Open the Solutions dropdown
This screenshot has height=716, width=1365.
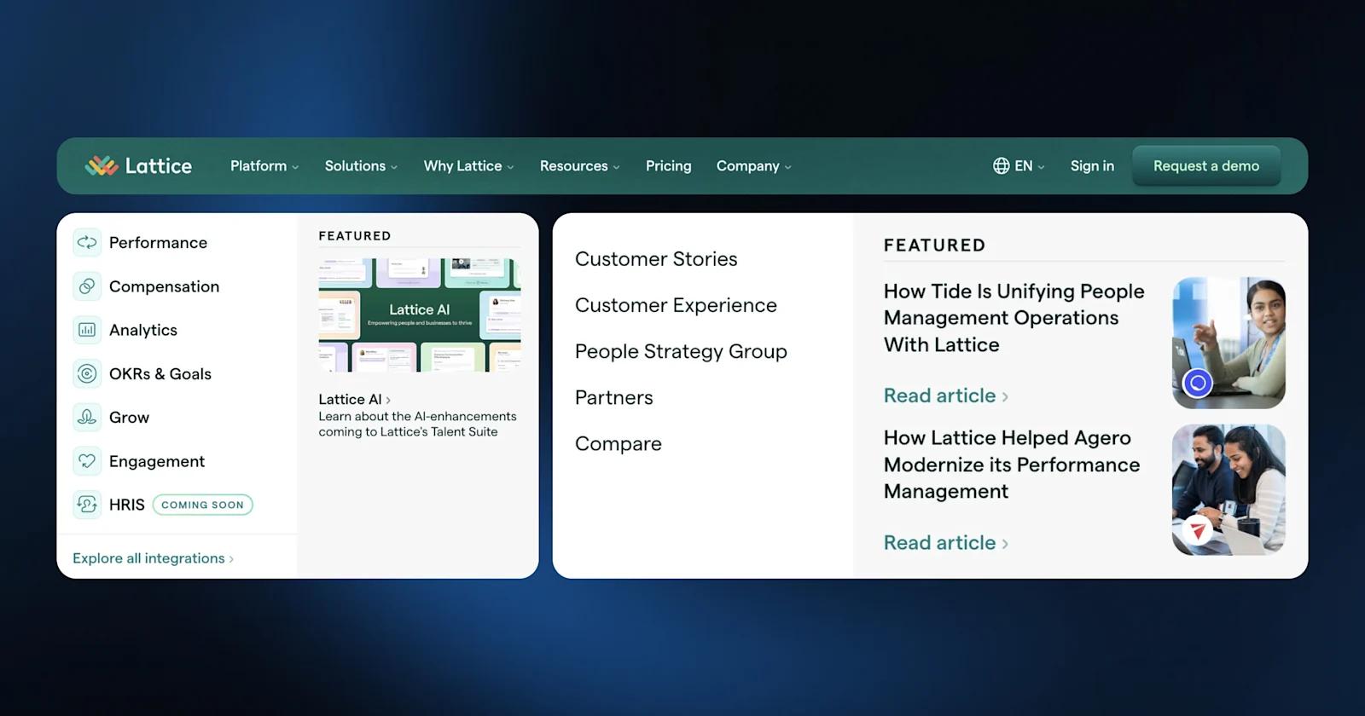(360, 166)
